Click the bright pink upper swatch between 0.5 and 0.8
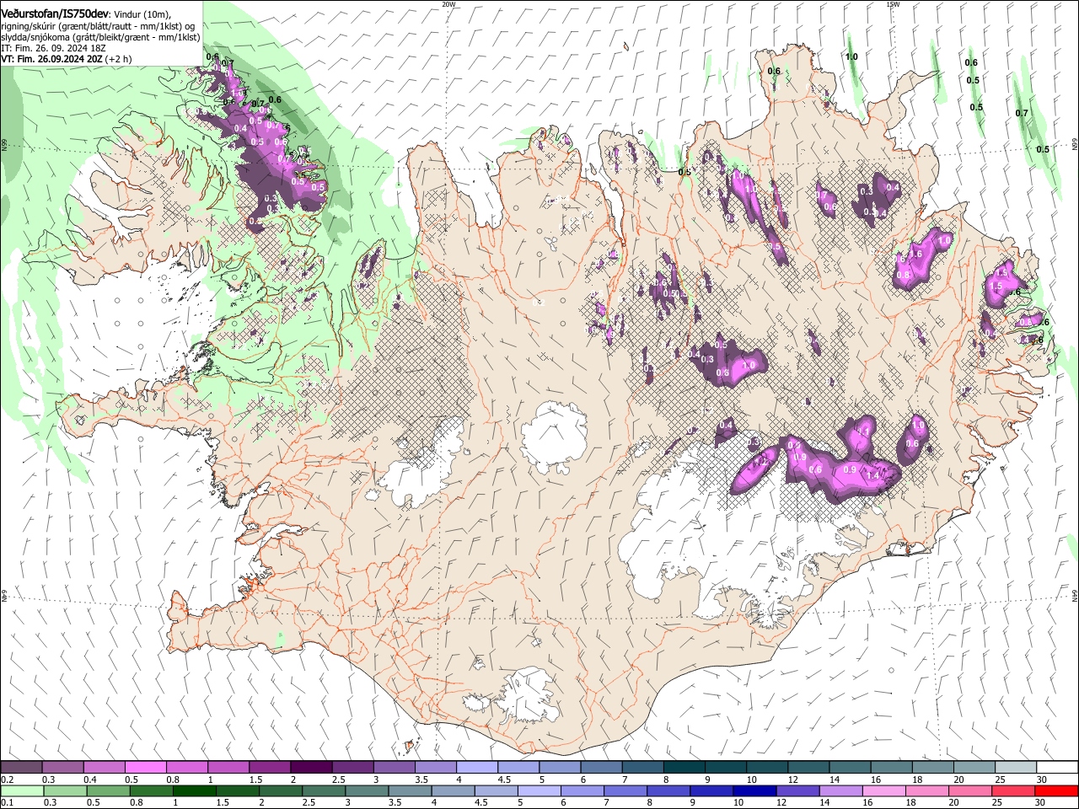The width and height of the screenshot is (1079, 809). tap(145, 767)
